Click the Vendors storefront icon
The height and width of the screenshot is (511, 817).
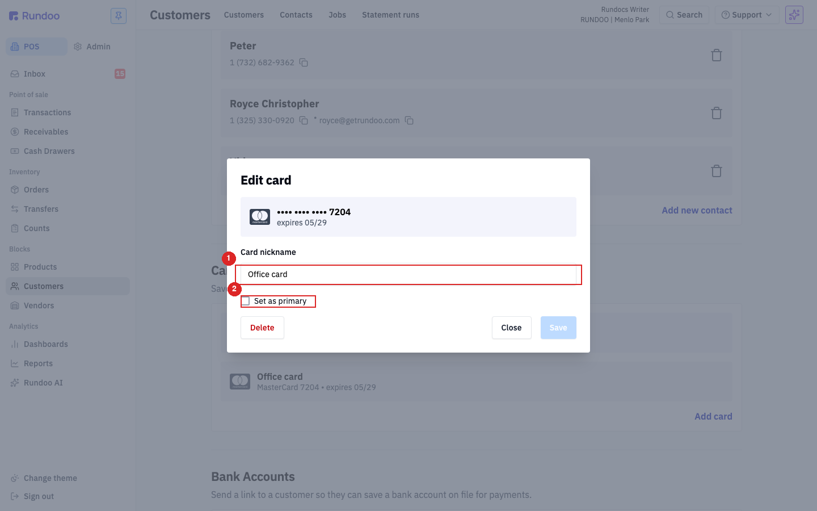(15, 305)
